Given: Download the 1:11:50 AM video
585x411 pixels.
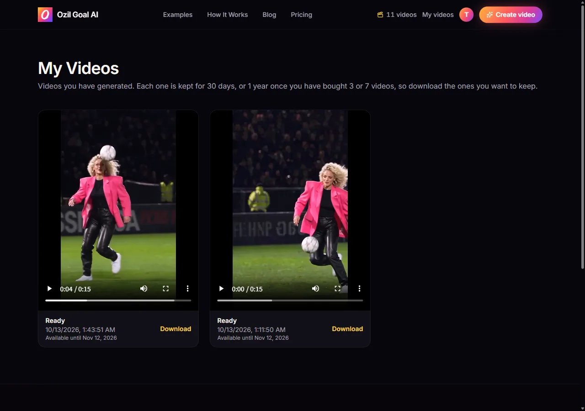Looking at the screenshot, I should coord(347,329).
